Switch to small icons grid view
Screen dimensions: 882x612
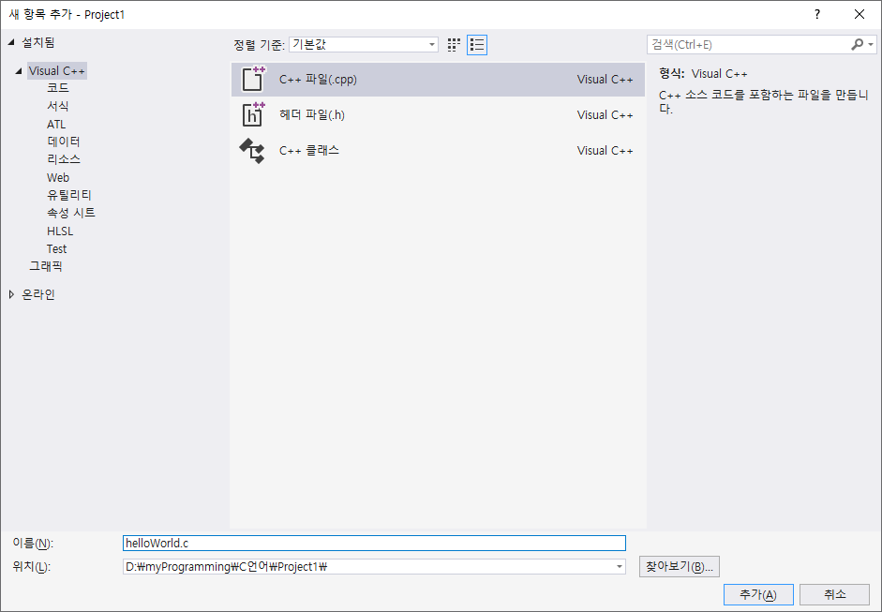pos(454,44)
